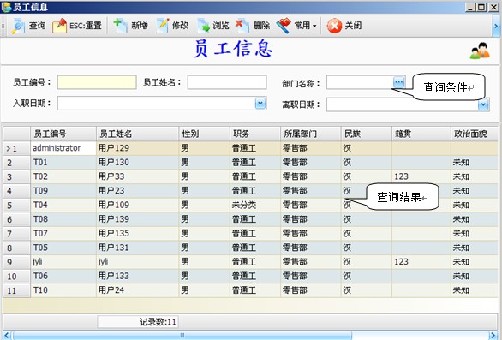
Task: Click the 部门名称 ellipsis lookup button
Action: (399, 82)
